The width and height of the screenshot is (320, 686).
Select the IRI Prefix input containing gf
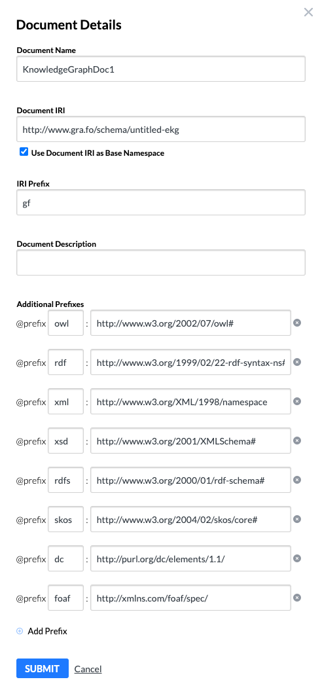click(161, 202)
